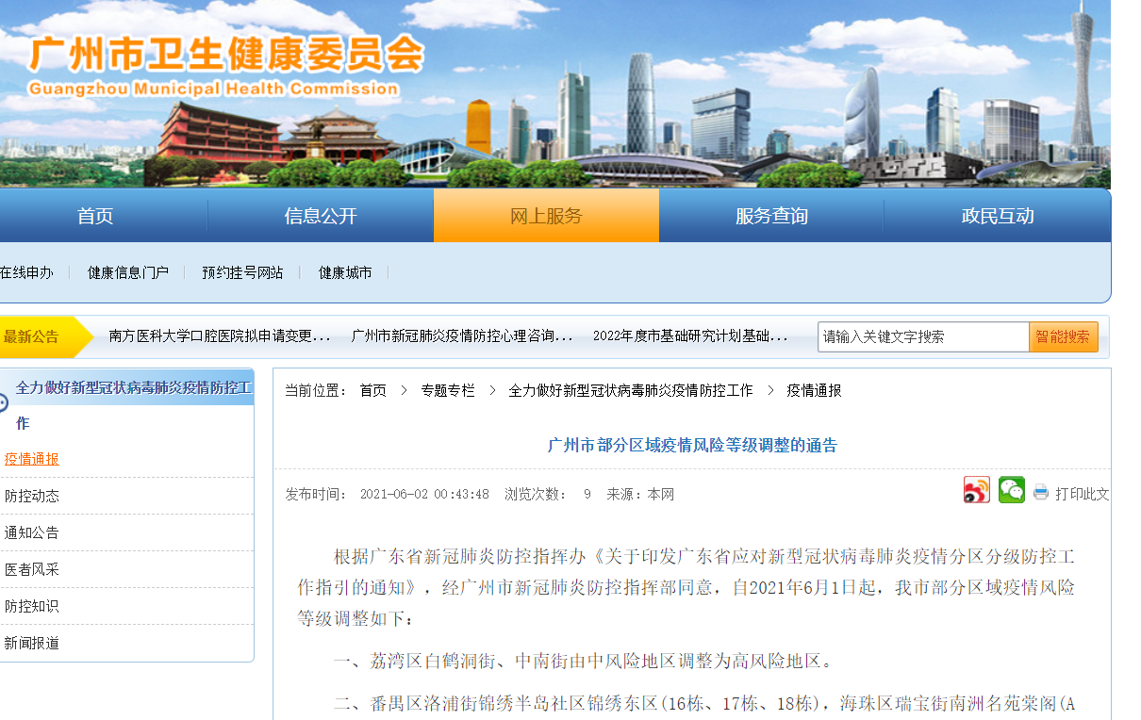Click the printer icon
1141x720 pixels.
pyautogui.click(x=1041, y=492)
